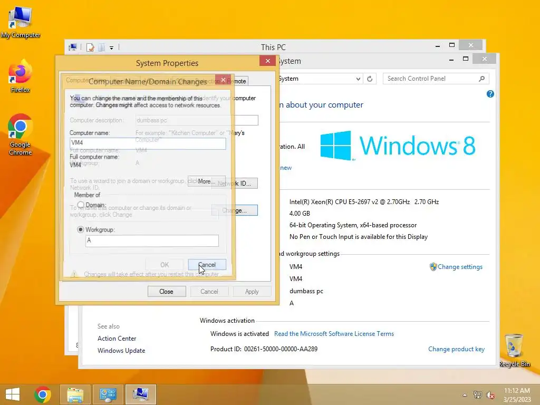Viewport: 540px width, 405px height.
Task: Switch to Control Panel taskbar icon
Action: 108,394
